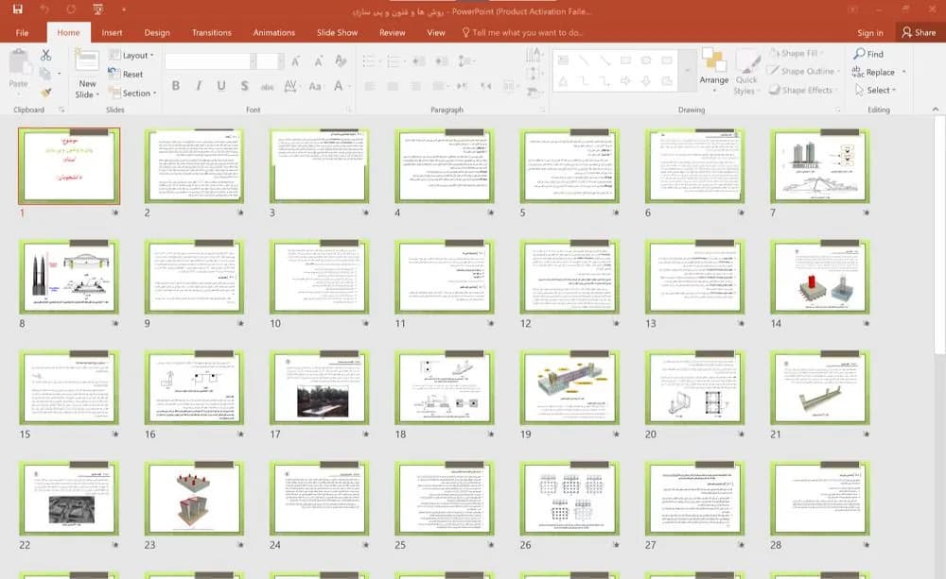Toggle text Shadow effect
This screenshot has height=579, width=946.
point(244,86)
